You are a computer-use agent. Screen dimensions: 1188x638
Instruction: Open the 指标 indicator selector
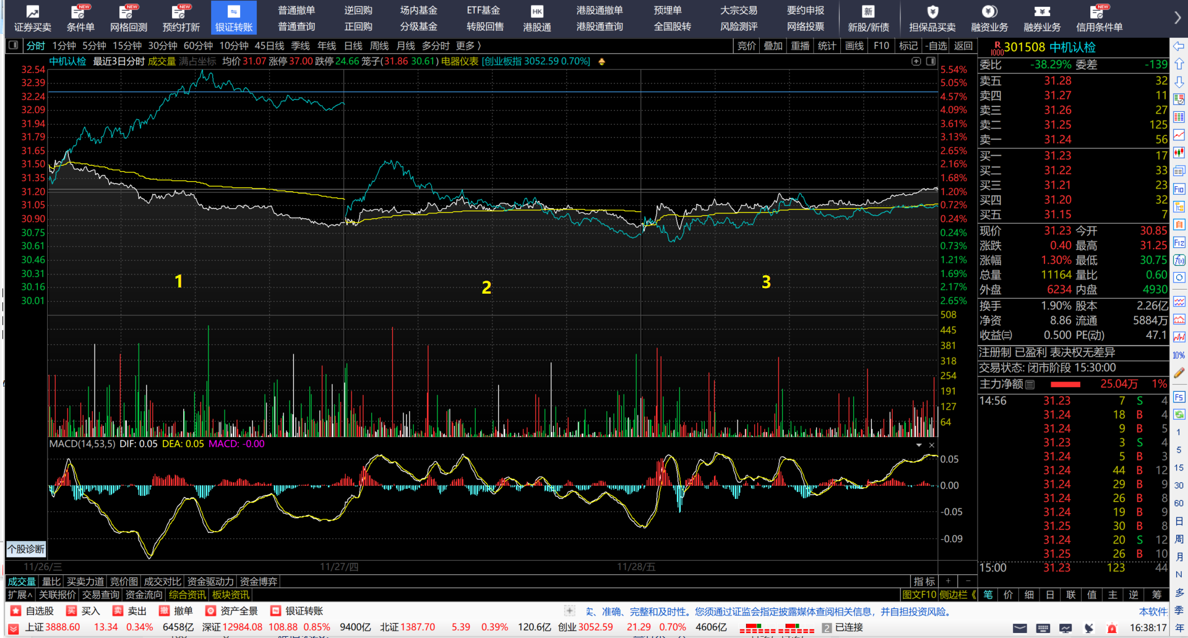924,581
